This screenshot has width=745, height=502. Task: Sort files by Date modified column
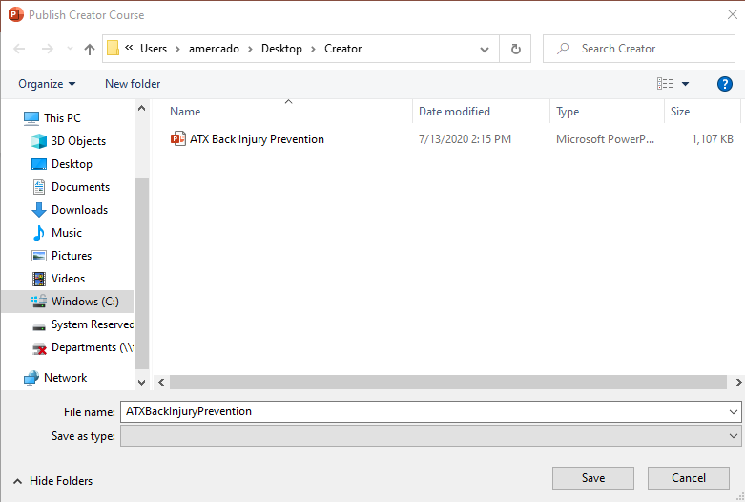[x=455, y=112]
